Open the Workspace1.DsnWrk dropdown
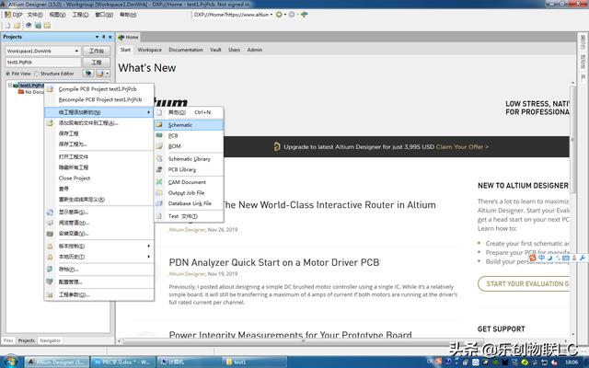Image resolution: width=589 pixels, height=368 pixels. pyautogui.click(x=76, y=51)
